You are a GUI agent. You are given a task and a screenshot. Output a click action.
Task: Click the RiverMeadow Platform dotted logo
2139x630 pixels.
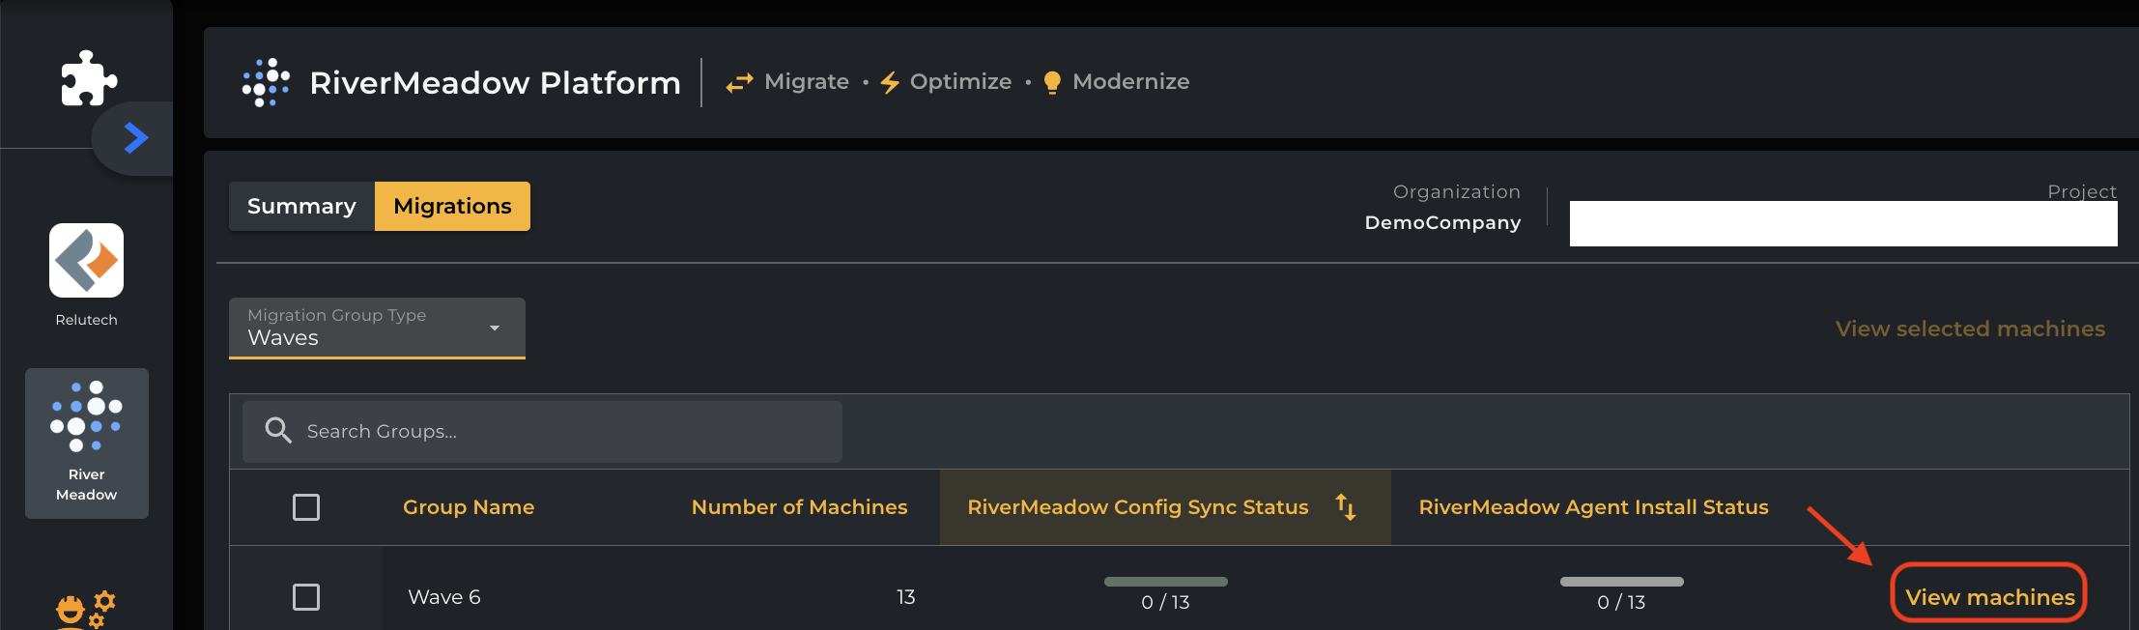266,82
